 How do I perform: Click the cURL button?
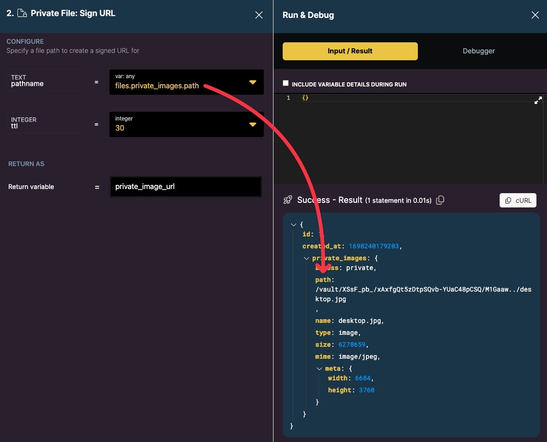tap(518, 201)
